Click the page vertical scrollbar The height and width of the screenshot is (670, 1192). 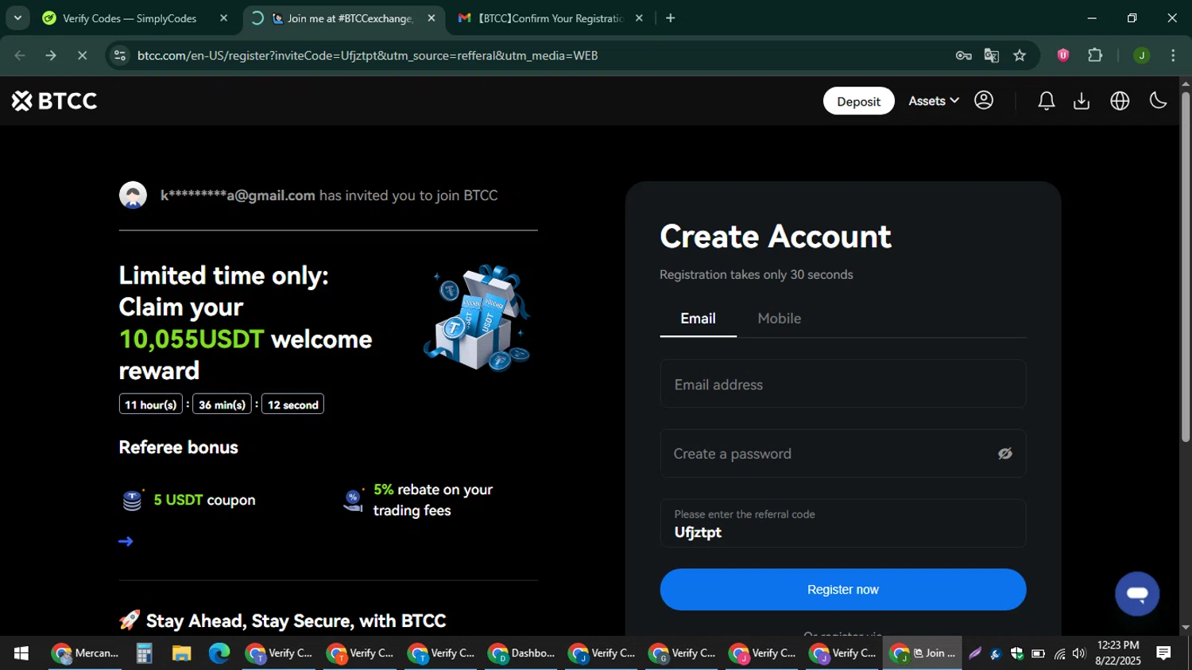pos(1185,266)
